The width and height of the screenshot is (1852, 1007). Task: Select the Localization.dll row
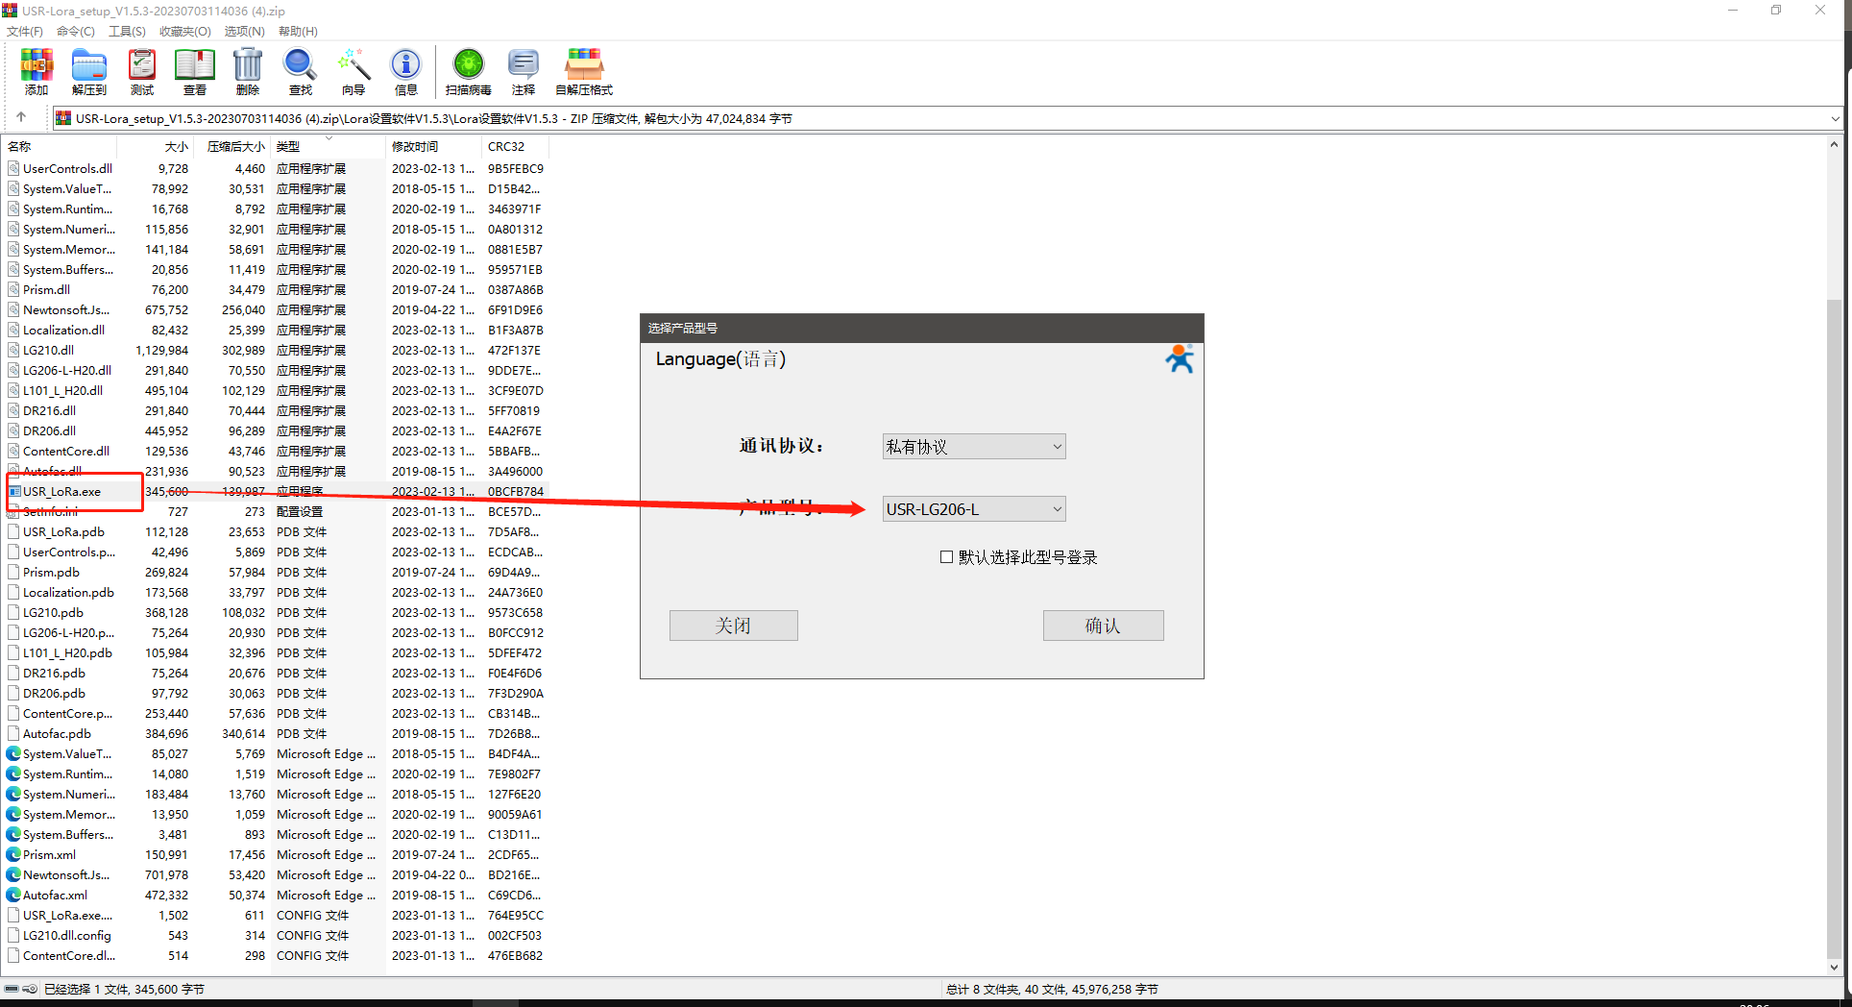pyautogui.click(x=277, y=330)
